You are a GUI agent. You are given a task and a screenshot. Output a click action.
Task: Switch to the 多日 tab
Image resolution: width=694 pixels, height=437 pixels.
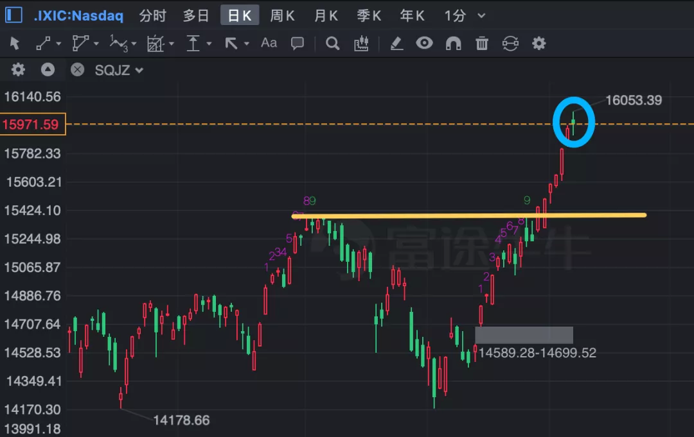click(196, 16)
